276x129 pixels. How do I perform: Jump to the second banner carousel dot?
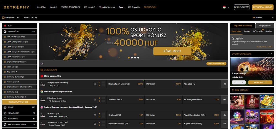coord(132,58)
